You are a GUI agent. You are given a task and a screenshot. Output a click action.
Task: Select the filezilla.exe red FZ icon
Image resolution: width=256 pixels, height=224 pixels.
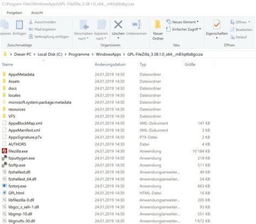coord(4,151)
